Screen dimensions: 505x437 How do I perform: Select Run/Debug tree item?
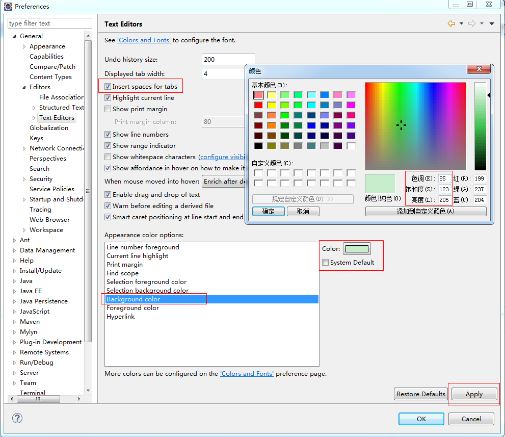pos(36,362)
